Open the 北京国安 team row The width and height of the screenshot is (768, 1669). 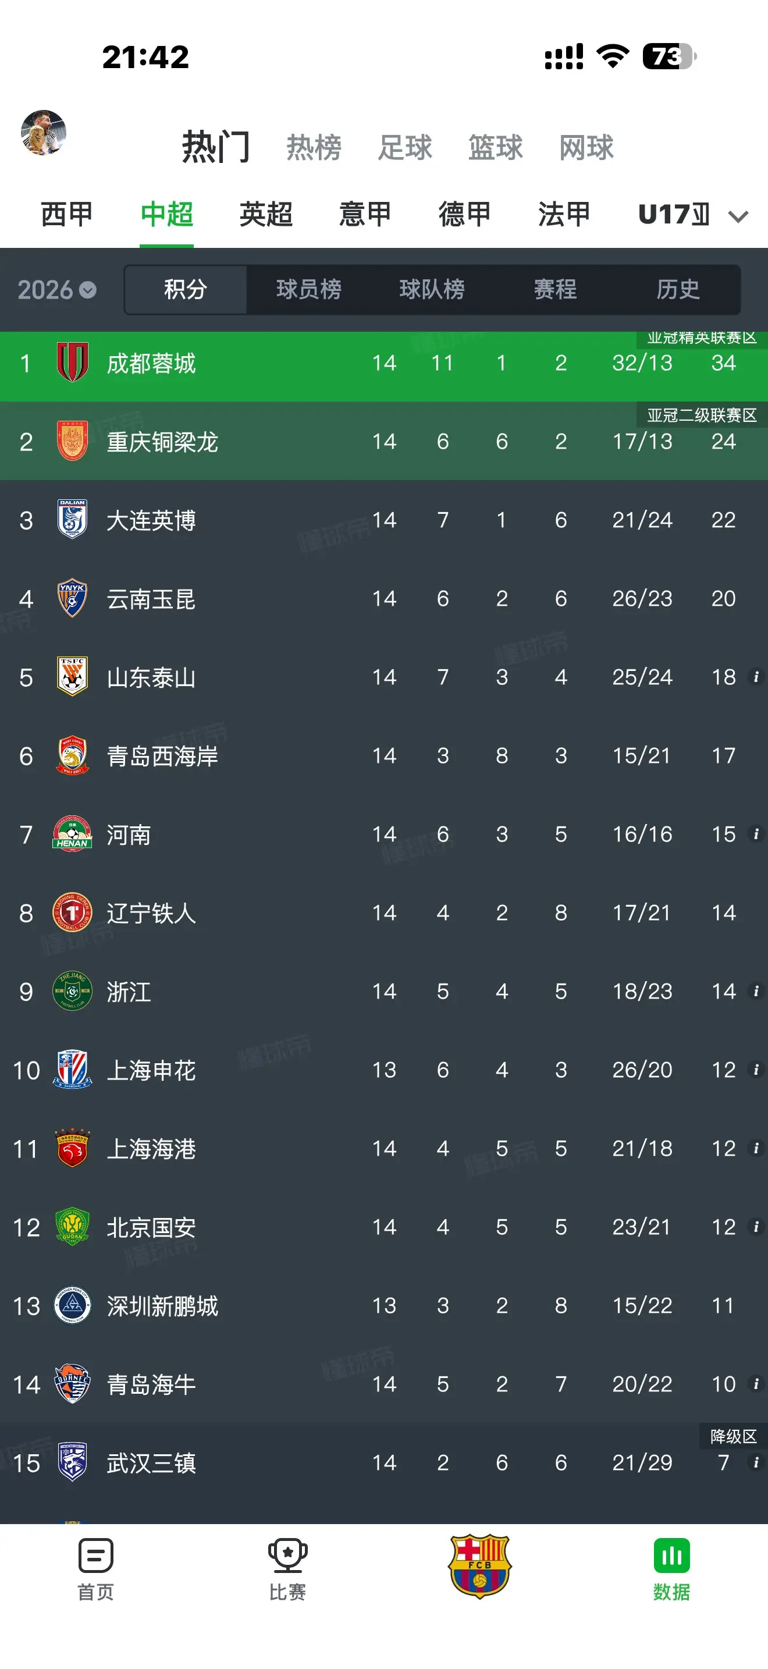384,1227
